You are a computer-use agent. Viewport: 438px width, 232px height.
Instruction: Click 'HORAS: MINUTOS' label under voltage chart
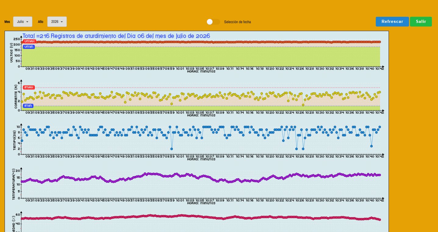pos(201,71)
